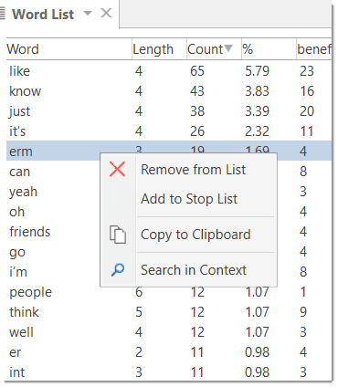
Task: Click the magnifier Search in Context icon
Action: [118, 269]
